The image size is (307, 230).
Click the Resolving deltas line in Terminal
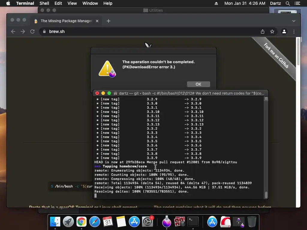coord(142,191)
